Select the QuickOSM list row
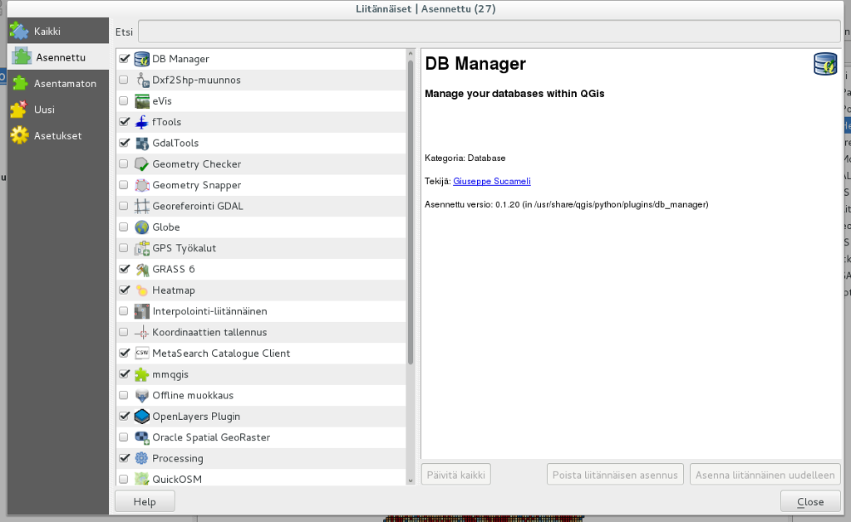The height and width of the screenshot is (522, 851). pos(261,477)
